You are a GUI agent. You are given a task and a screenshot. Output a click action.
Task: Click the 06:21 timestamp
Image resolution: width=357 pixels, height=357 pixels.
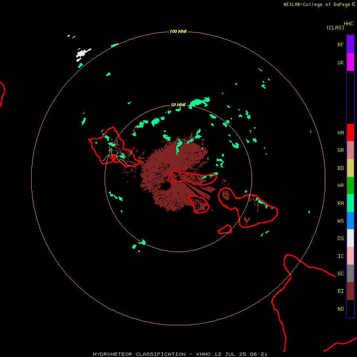coord(258,354)
